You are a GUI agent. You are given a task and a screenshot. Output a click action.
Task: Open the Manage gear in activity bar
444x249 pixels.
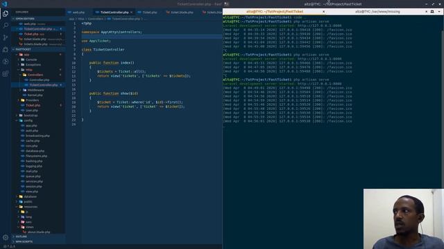(6, 237)
